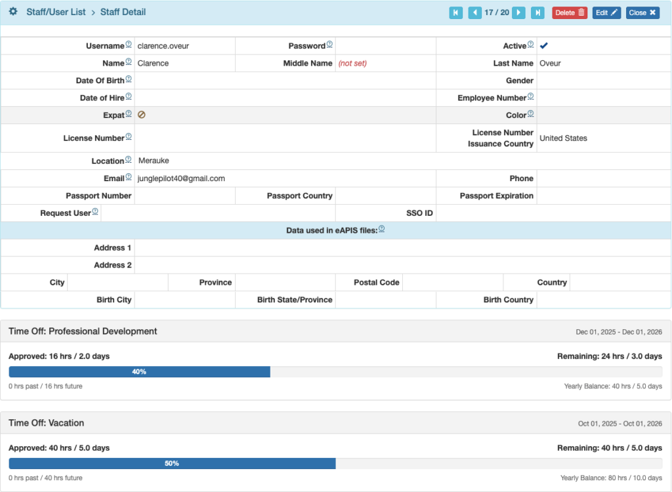The image size is (672, 492).
Task: Edit the staff detail
Action: (606, 12)
